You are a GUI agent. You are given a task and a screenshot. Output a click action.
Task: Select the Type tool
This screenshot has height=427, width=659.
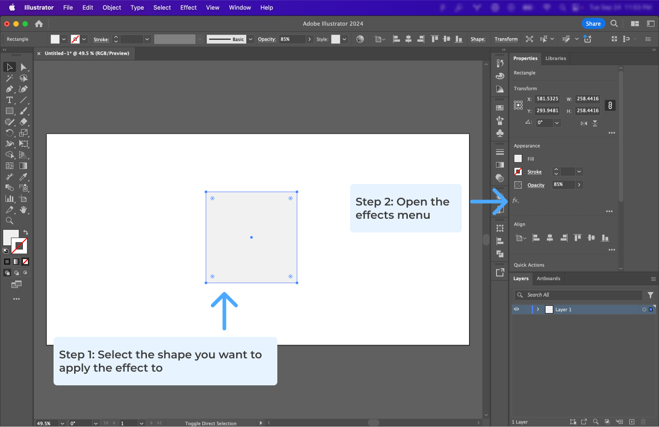pos(9,100)
